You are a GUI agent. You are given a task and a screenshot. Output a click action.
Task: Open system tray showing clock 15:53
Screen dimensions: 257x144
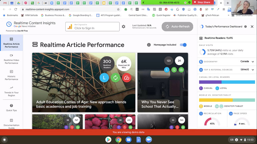click(x=241, y=140)
